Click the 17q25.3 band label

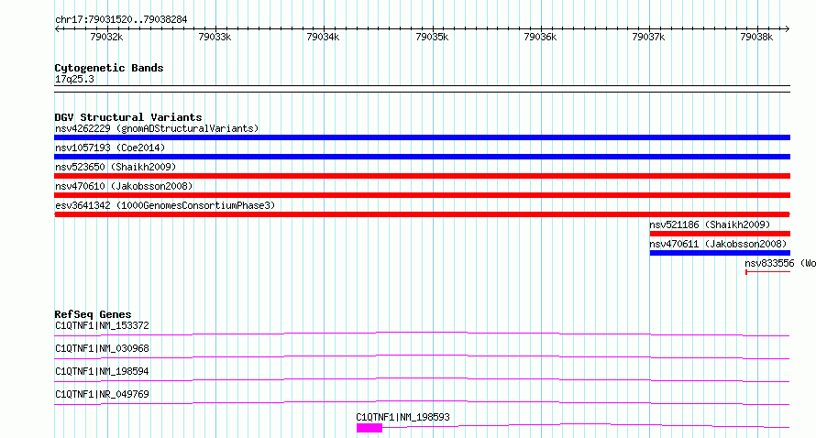pos(74,79)
